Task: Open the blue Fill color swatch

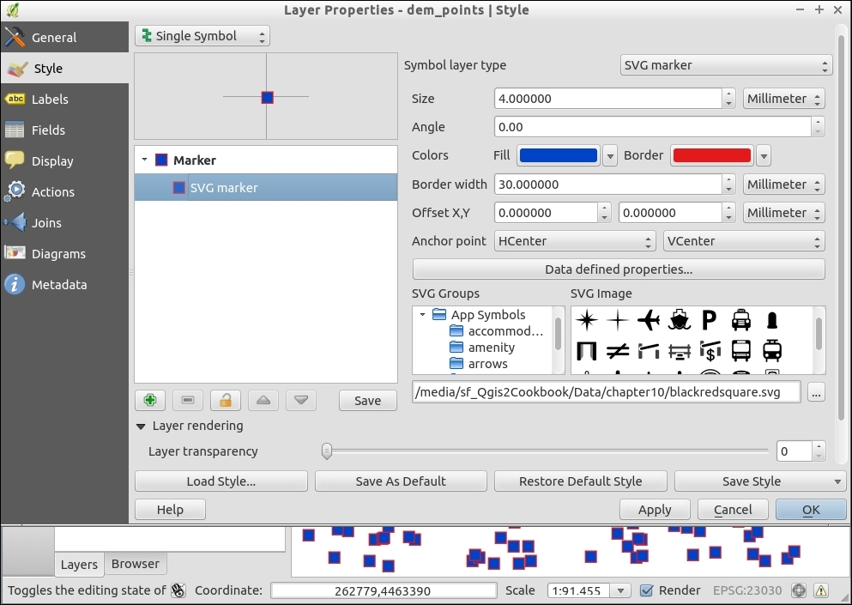Action: coord(559,155)
